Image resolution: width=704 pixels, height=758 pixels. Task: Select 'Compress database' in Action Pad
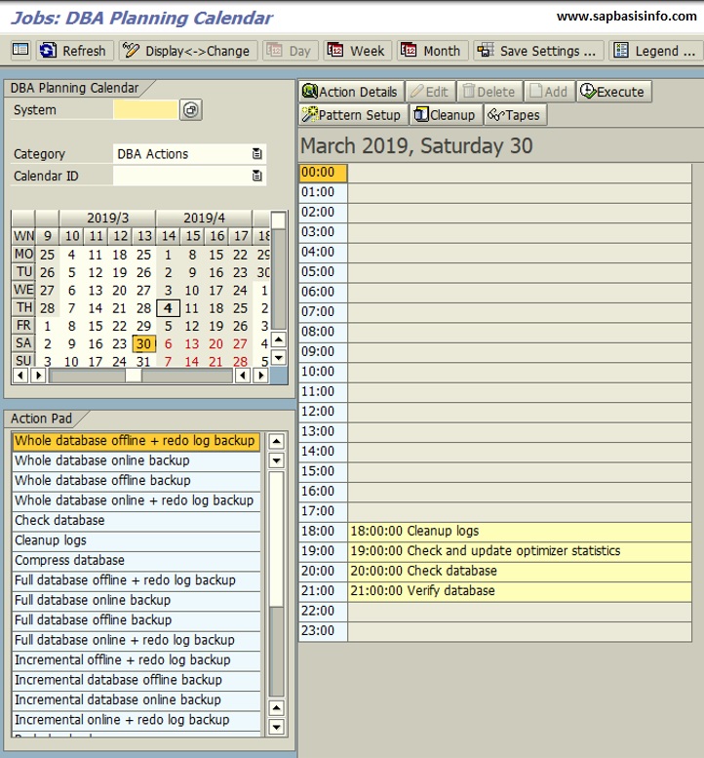point(70,560)
